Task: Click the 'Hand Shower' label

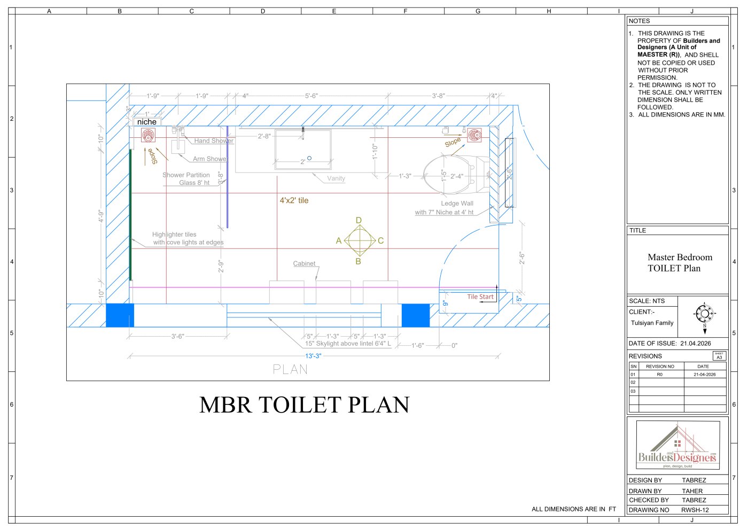Action: (x=214, y=141)
